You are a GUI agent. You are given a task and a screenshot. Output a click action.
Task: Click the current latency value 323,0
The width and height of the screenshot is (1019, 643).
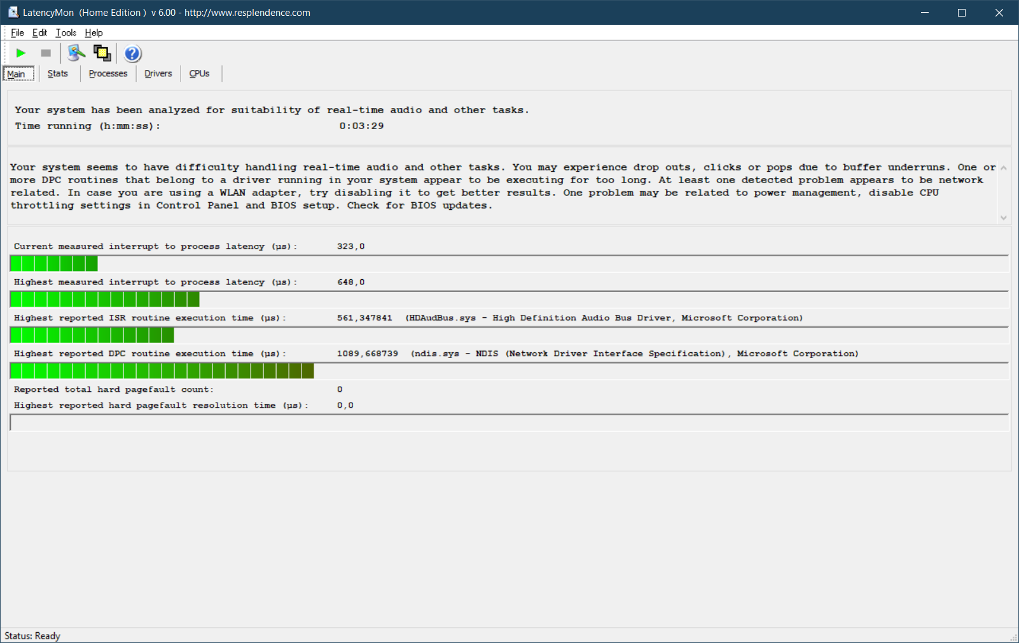(350, 246)
